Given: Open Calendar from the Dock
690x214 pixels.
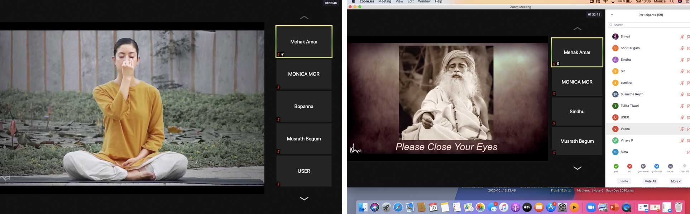Looking at the screenshot, I should [433, 207].
